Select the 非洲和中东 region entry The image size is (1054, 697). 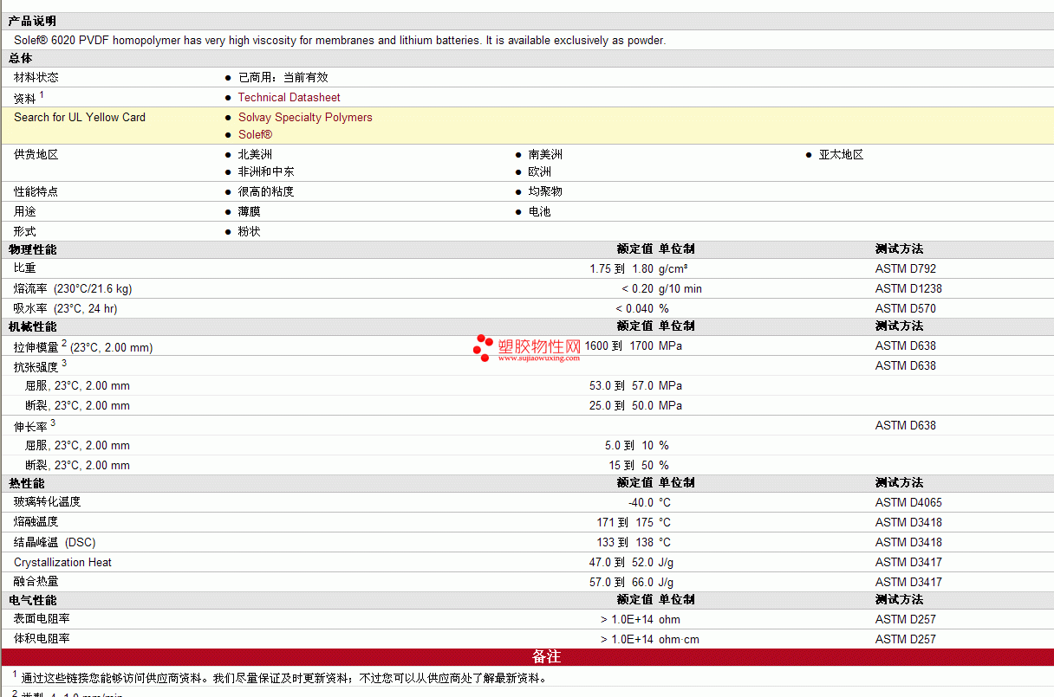[x=266, y=172]
